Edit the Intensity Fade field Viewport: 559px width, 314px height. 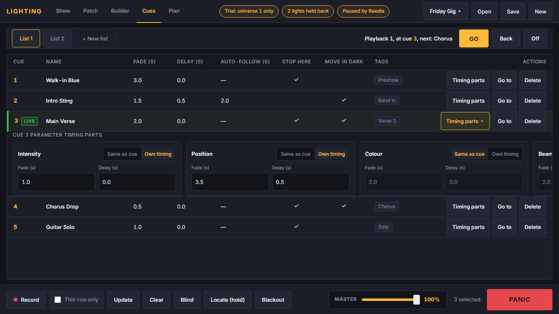(56, 182)
